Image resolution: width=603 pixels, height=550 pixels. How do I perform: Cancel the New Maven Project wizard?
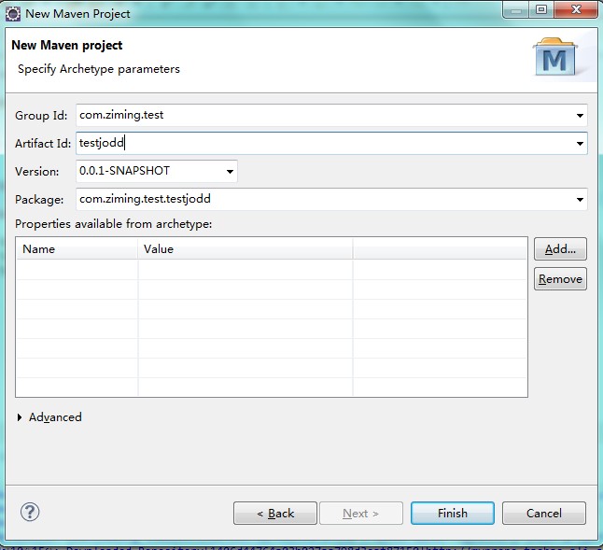click(x=544, y=513)
